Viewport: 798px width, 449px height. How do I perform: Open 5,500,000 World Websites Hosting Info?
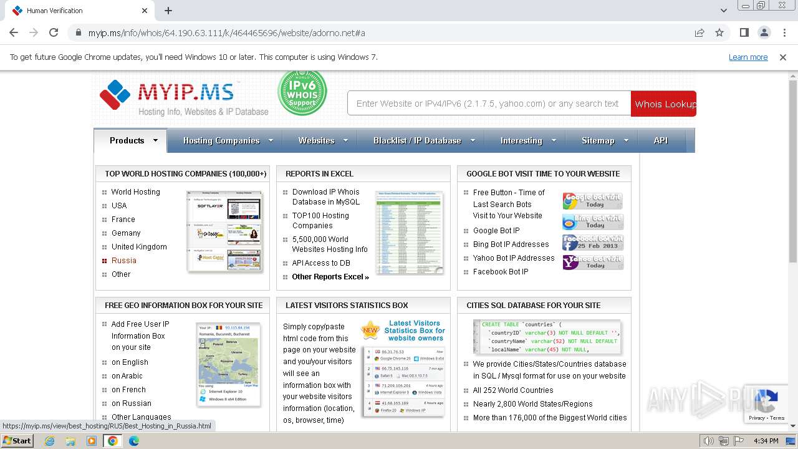coord(330,244)
